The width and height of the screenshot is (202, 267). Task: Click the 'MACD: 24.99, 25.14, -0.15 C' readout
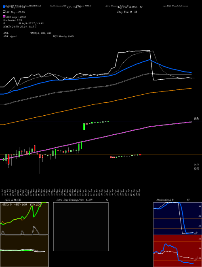tap(20, 27)
